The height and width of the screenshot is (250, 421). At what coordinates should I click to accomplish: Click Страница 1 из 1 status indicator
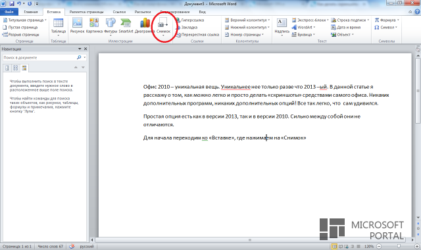coord(17,246)
